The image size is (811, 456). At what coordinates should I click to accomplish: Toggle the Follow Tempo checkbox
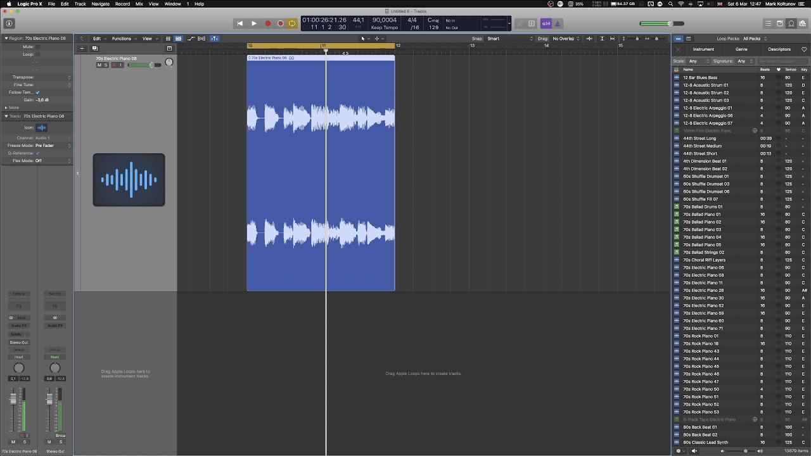[37, 92]
